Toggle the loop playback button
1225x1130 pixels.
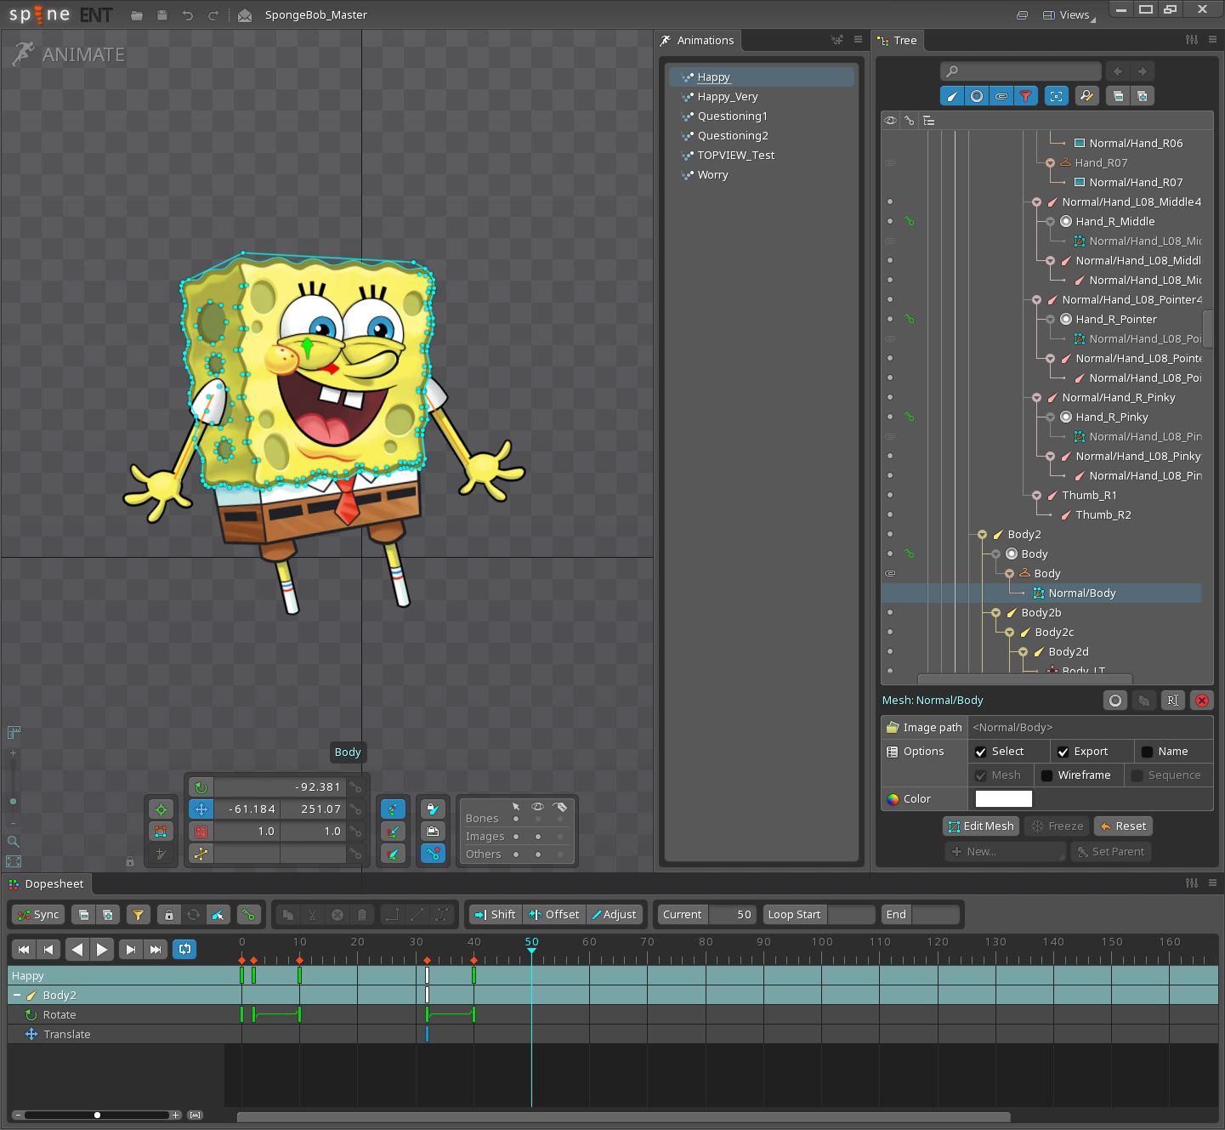pos(184,950)
